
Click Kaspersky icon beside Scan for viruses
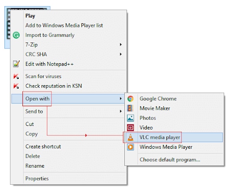pyautogui.click(x=16, y=76)
